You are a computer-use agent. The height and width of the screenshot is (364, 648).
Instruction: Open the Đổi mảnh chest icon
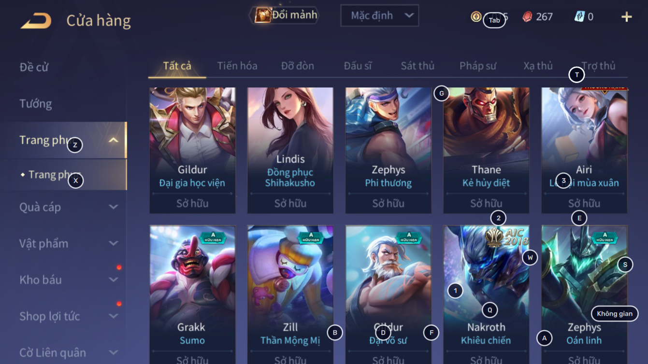[263, 15]
